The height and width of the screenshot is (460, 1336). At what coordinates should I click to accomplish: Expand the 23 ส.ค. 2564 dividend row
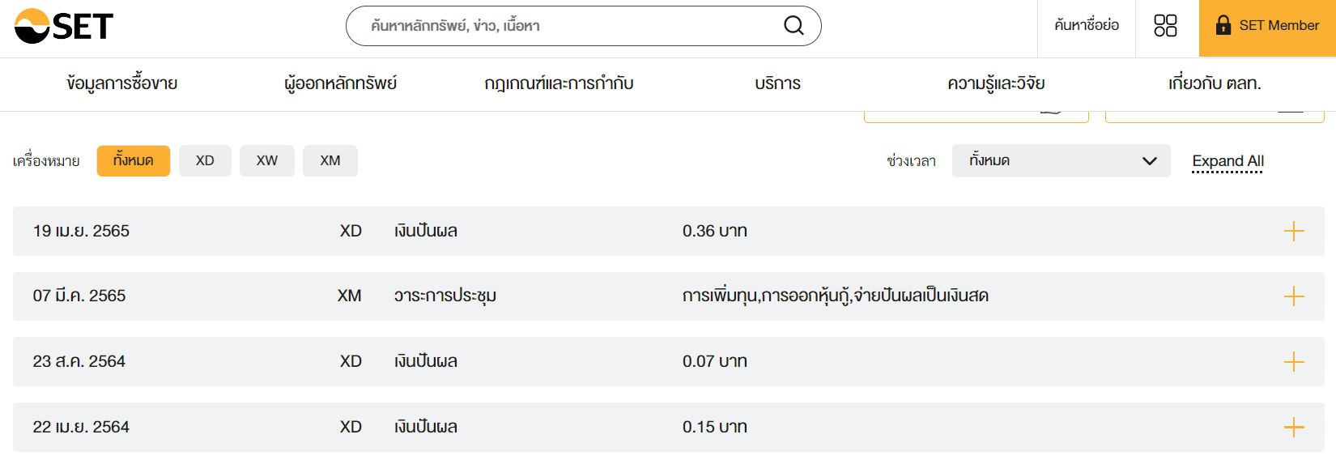[1294, 361]
